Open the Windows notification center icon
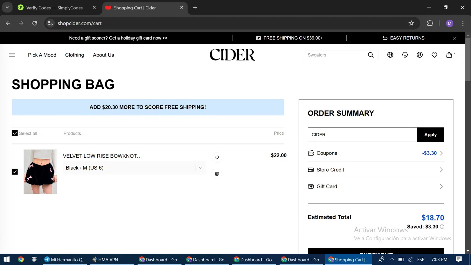The height and width of the screenshot is (265, 471). click(459, 259)
